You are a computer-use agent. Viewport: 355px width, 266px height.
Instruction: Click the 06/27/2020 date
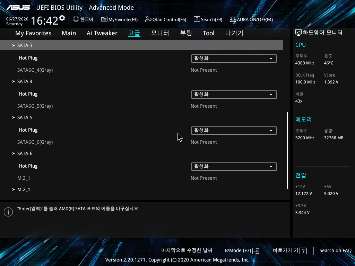(x=17, y=19)
